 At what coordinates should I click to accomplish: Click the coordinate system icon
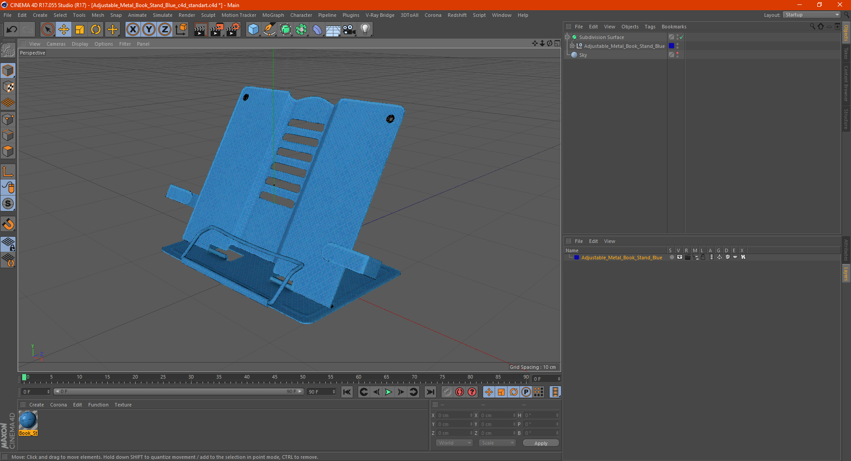[x=181, y=30]
